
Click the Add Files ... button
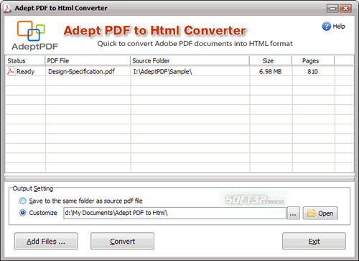point(46,241)
